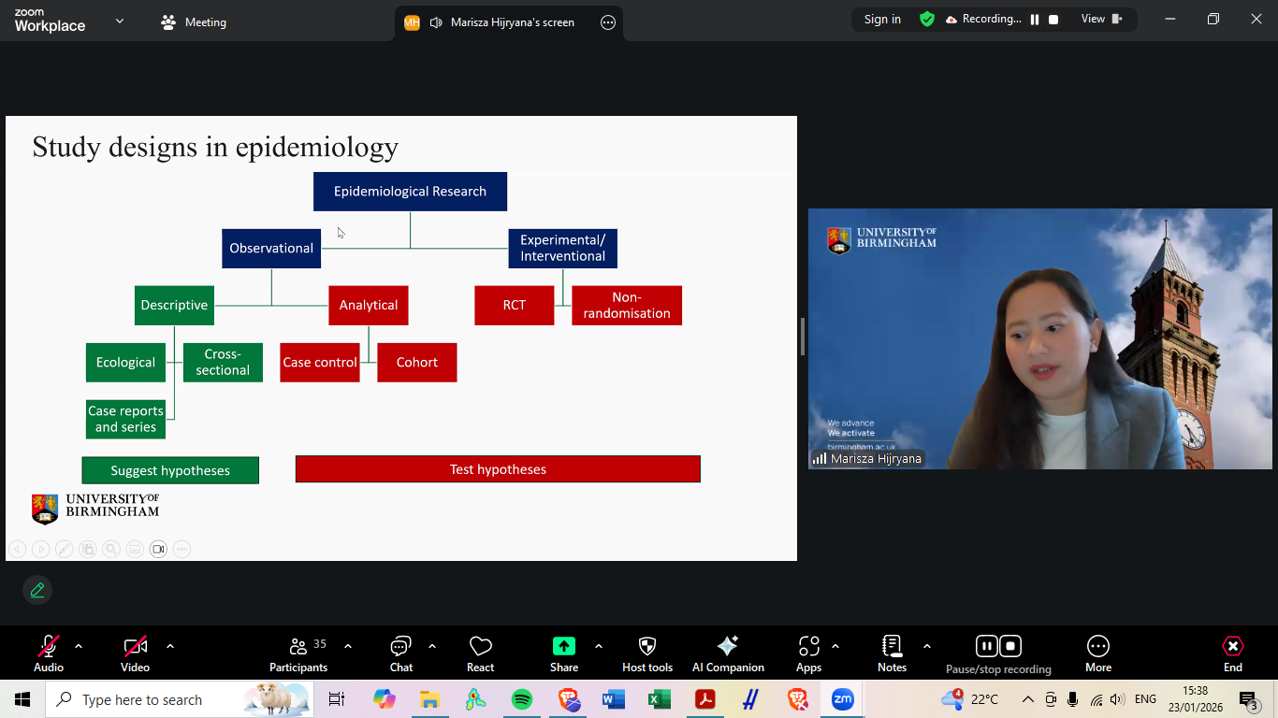Toggle the cameo camera icon in slideshow controls
Viewport: 1278px width, 718px height.
[x=158, y=549]
